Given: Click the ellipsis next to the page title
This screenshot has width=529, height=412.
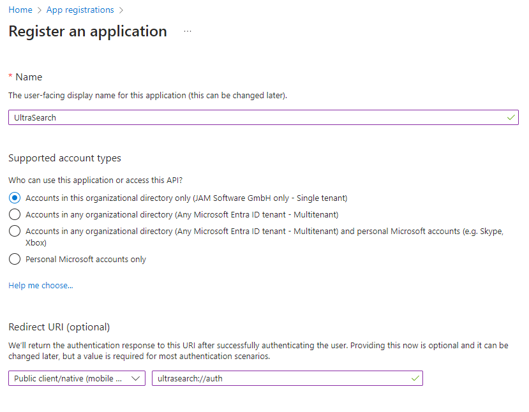Looking at the screenshot, I should pos(187,31).
